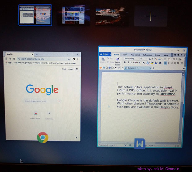Open the Review ribbon tab

157,55
